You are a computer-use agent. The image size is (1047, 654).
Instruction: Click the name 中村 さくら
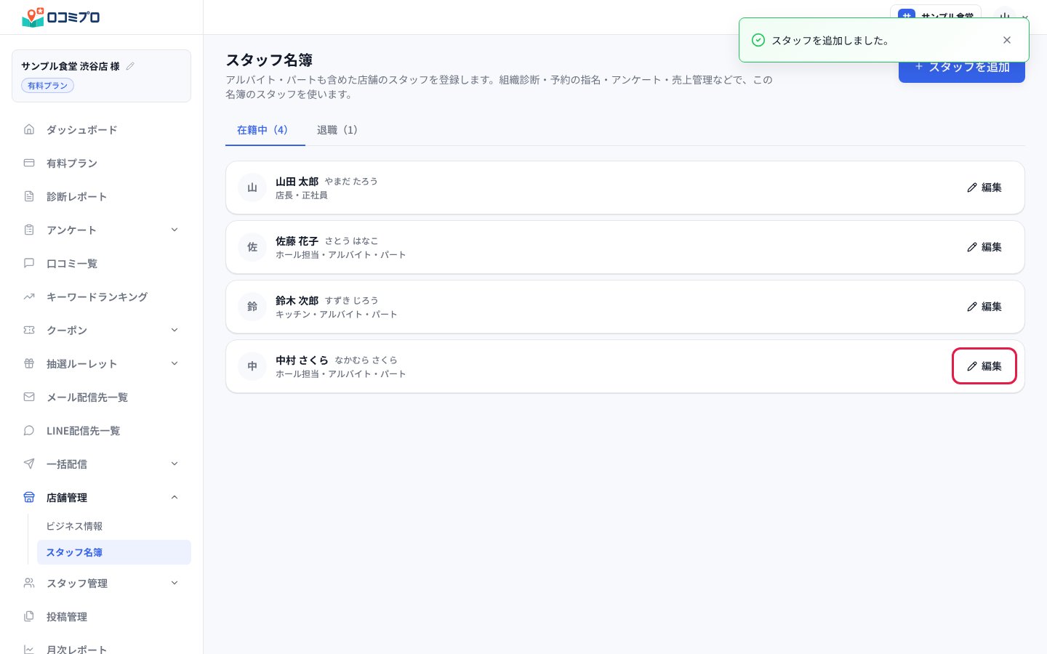pos(302,360)
